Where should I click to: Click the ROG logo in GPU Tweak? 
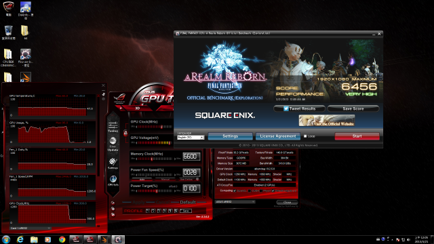(119, 98)
